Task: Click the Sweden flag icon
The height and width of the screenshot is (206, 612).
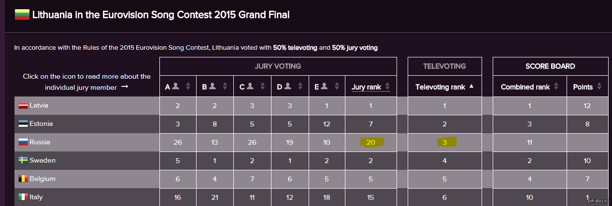Action: coord(23,161)
